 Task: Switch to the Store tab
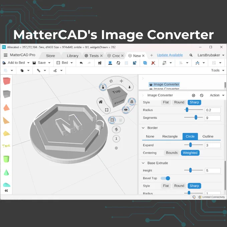pyautogui.click(x=50, y=56)
